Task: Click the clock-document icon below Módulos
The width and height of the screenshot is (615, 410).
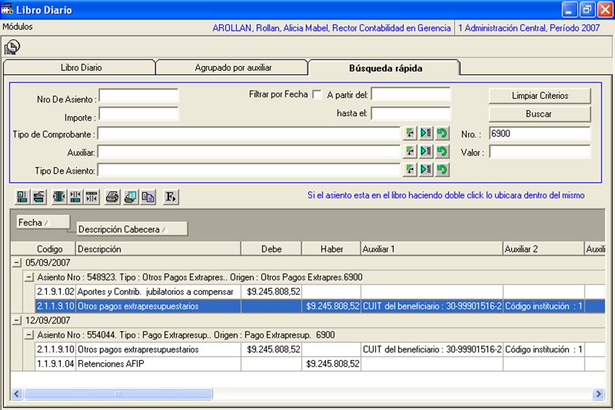Action: [x=12, y=47]
